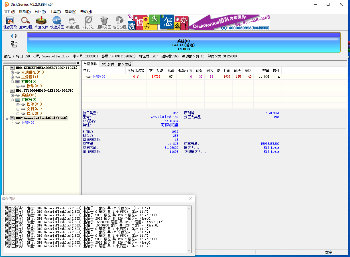350x257 pixels.
Task: Go to next disk with right arrow
Action: (x=17, y=36)
